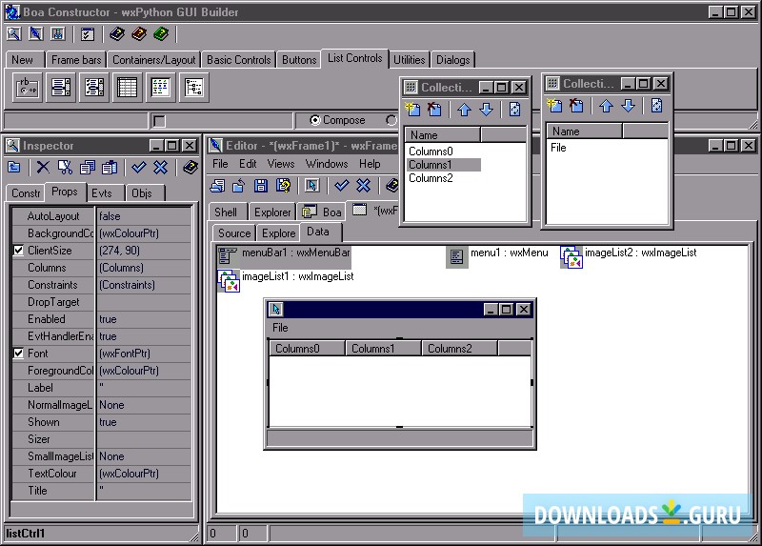Click the Editor icon in main toolbar

36,33
